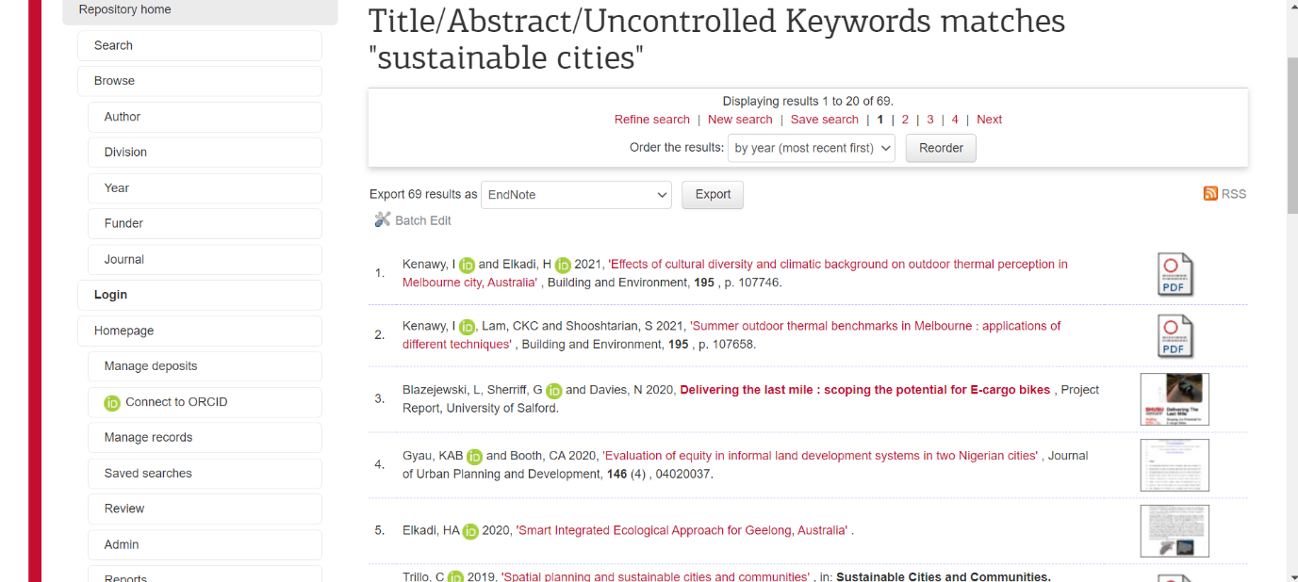Viewport: 1298px width, 582px height.
Task: Open thumbnail for Nigerian cities article
Action: pos(1174,465)
